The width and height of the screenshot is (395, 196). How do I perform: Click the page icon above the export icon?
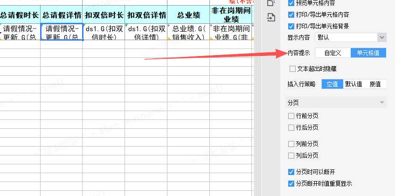click(x=270, y=3)
